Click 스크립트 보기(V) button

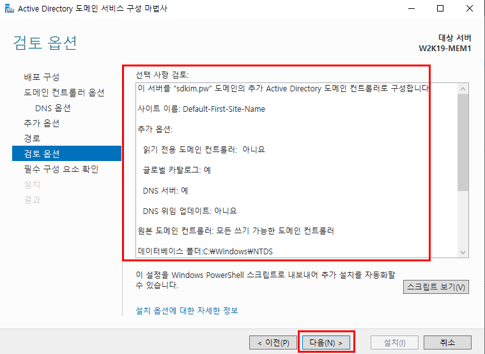[x=436, y=287]
